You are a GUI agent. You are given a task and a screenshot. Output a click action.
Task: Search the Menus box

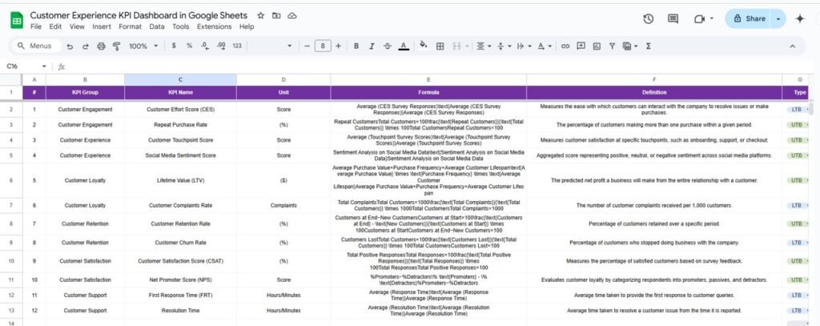pos(35,46)
